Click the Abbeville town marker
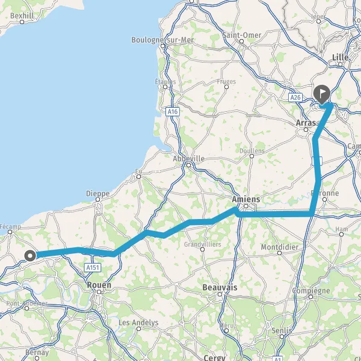This screenshot has height=361, width=361. tap(188, 165)
